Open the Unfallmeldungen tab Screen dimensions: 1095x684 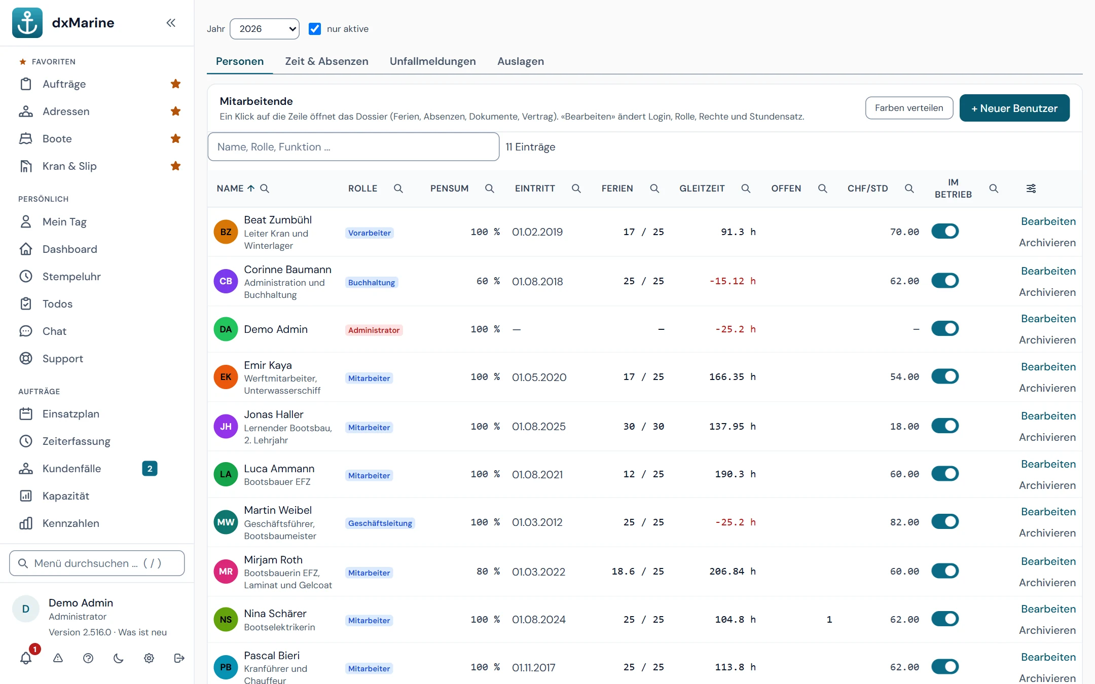tap(432, 61)
